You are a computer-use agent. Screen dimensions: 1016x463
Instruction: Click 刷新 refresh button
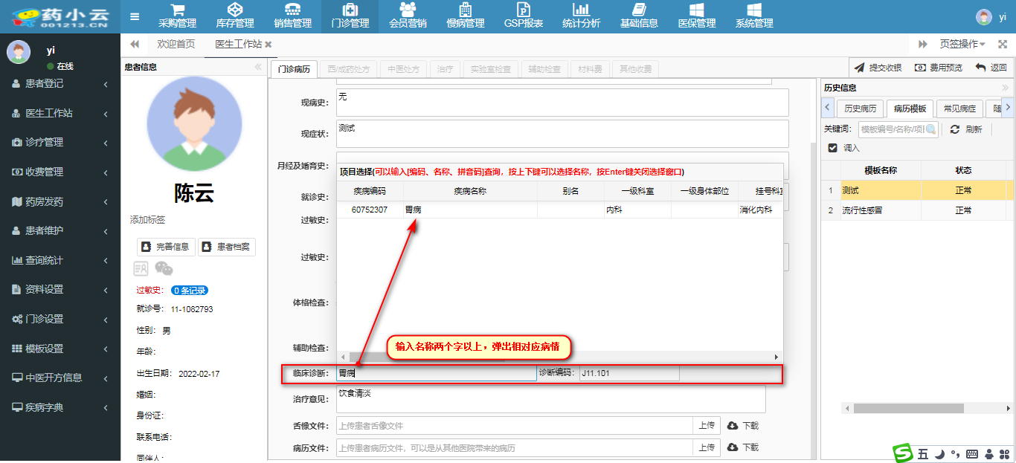click(x=966, y=129)
